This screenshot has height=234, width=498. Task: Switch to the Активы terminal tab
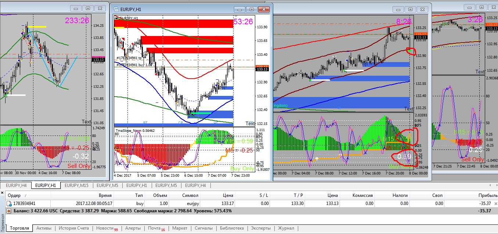pyautogui.click(x=44, y=228)
